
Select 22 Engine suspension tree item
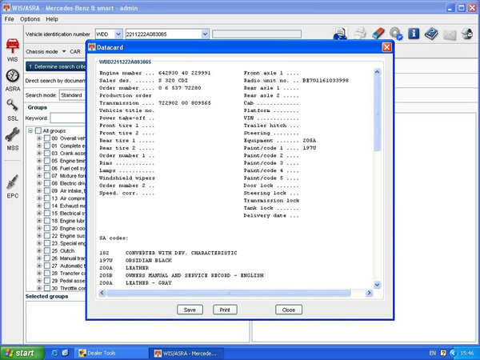[68, 236]
